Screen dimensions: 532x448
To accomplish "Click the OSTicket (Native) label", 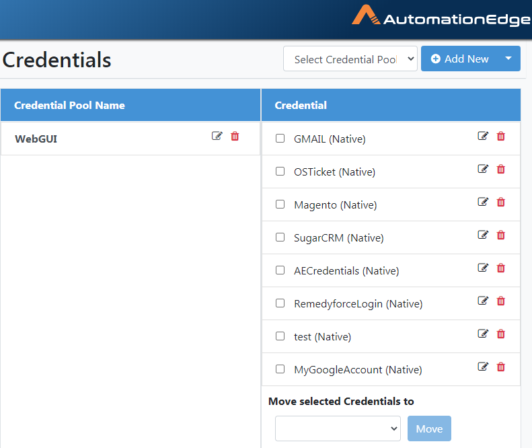I will (334, 172).
